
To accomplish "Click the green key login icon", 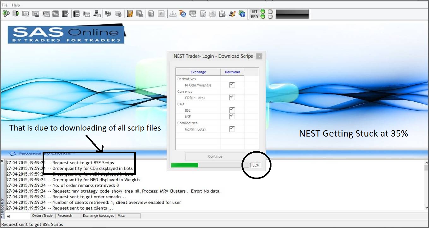I will click(6, 14).
